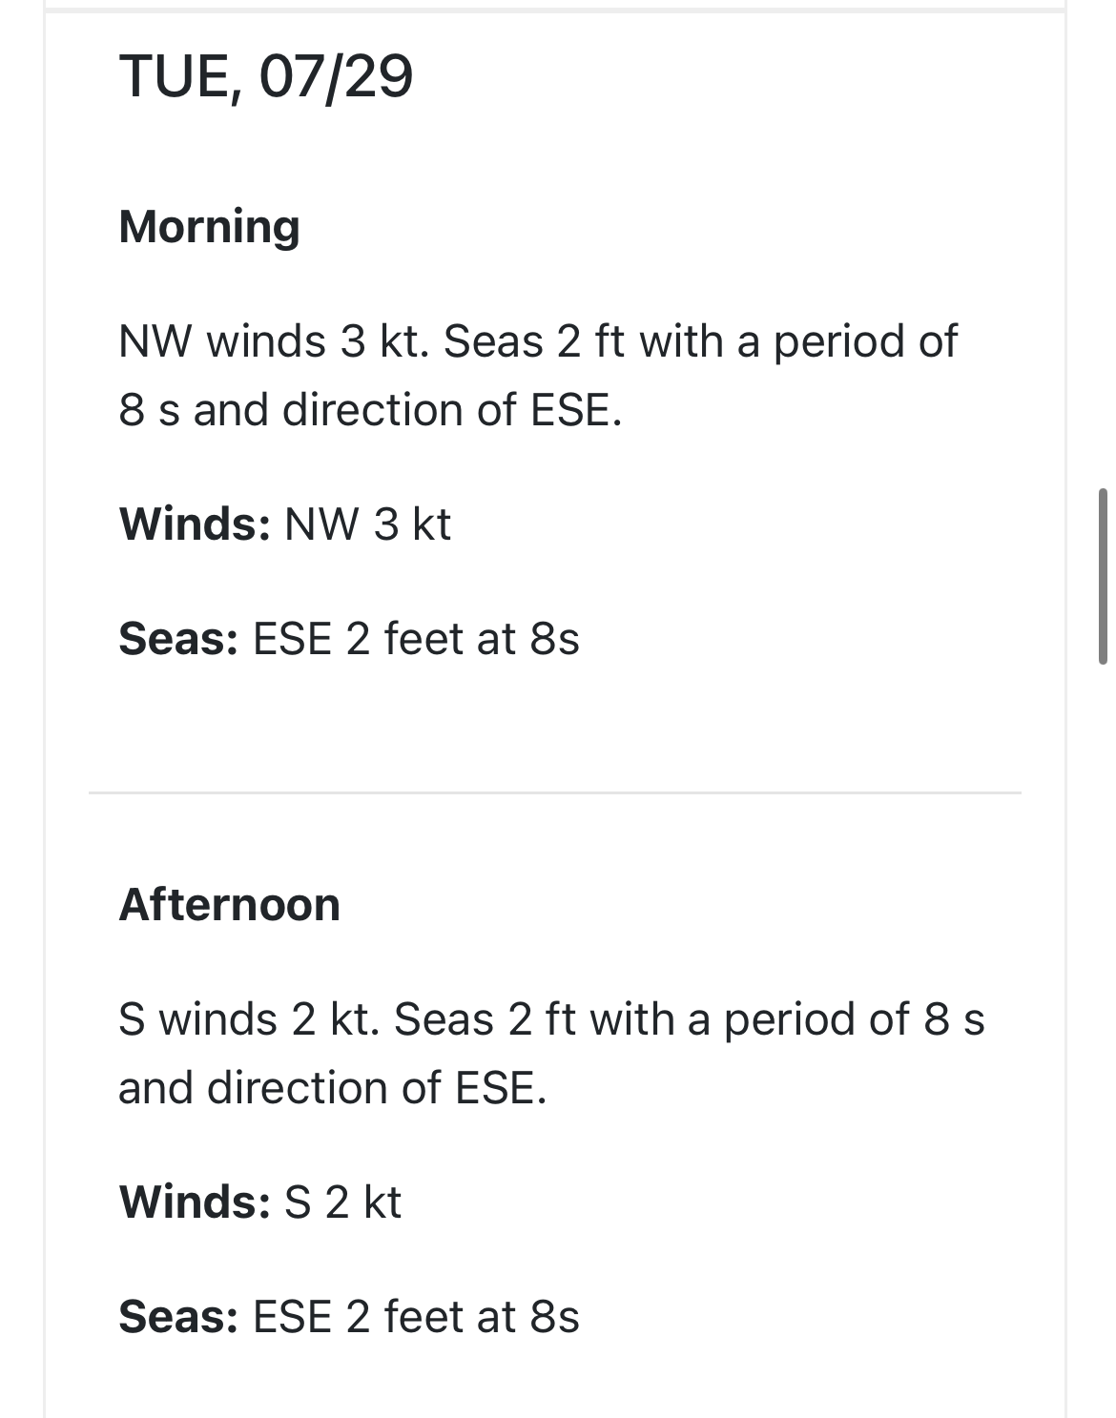Click the divider line between Morning and Afternoon
This screenshot has height=1418, width=1116.
pyautogui.click(x=555, y=792)
